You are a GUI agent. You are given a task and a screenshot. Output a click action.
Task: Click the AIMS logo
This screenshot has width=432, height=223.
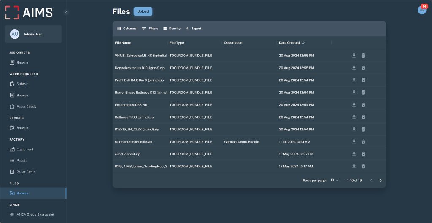pos(29,13)
